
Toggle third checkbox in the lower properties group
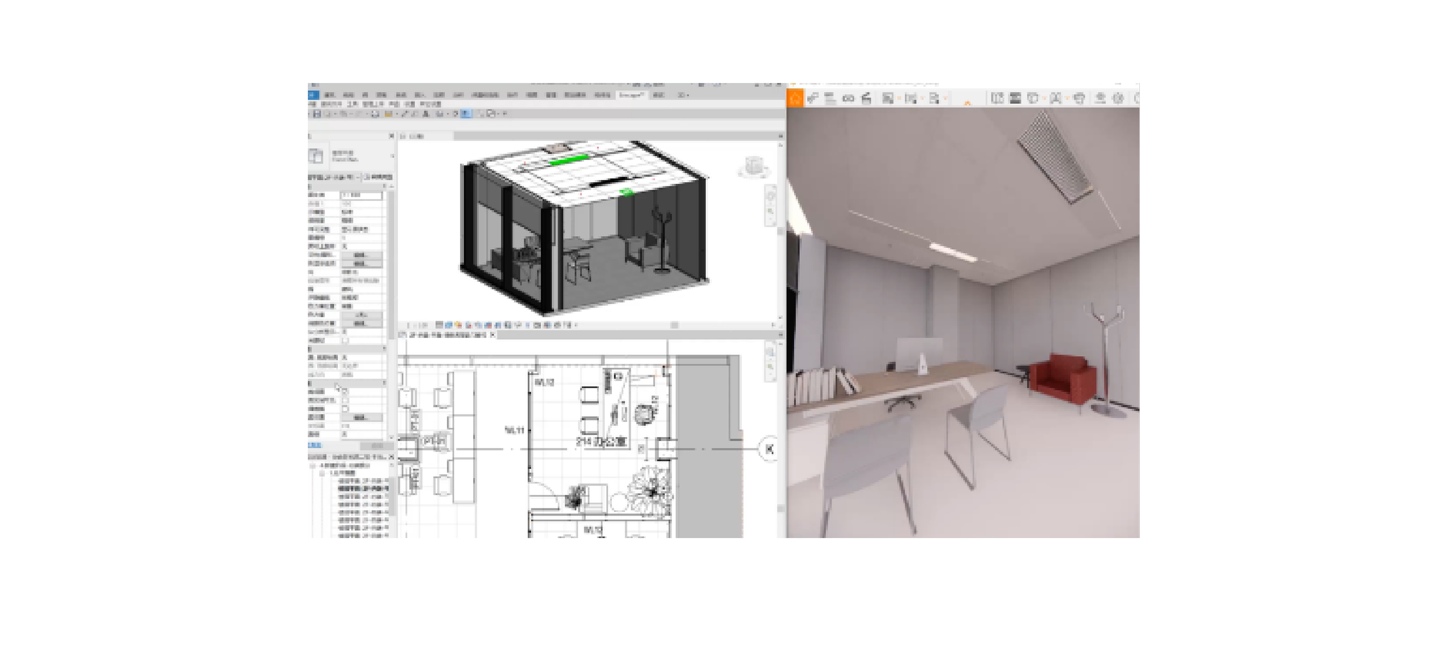click(345, 409)
